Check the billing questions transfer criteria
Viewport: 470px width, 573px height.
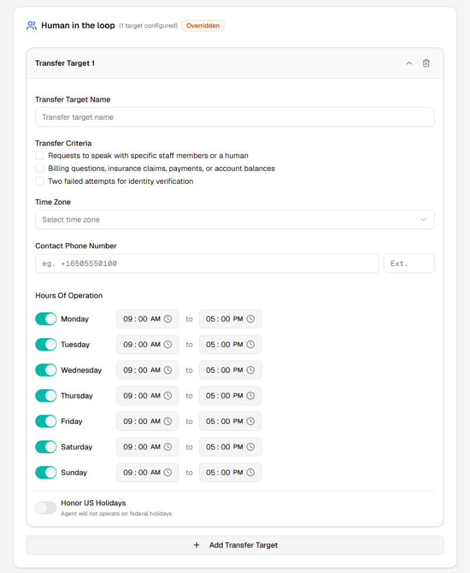tap(40, 168)
